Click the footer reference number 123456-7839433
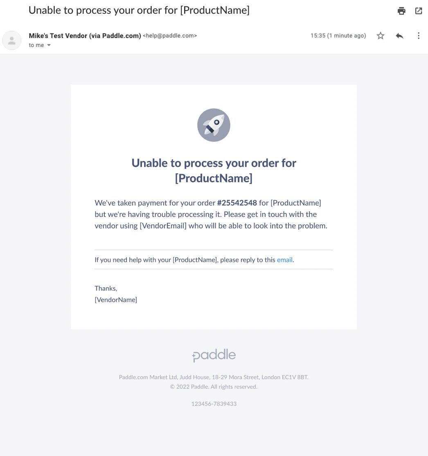 point(214,404)
